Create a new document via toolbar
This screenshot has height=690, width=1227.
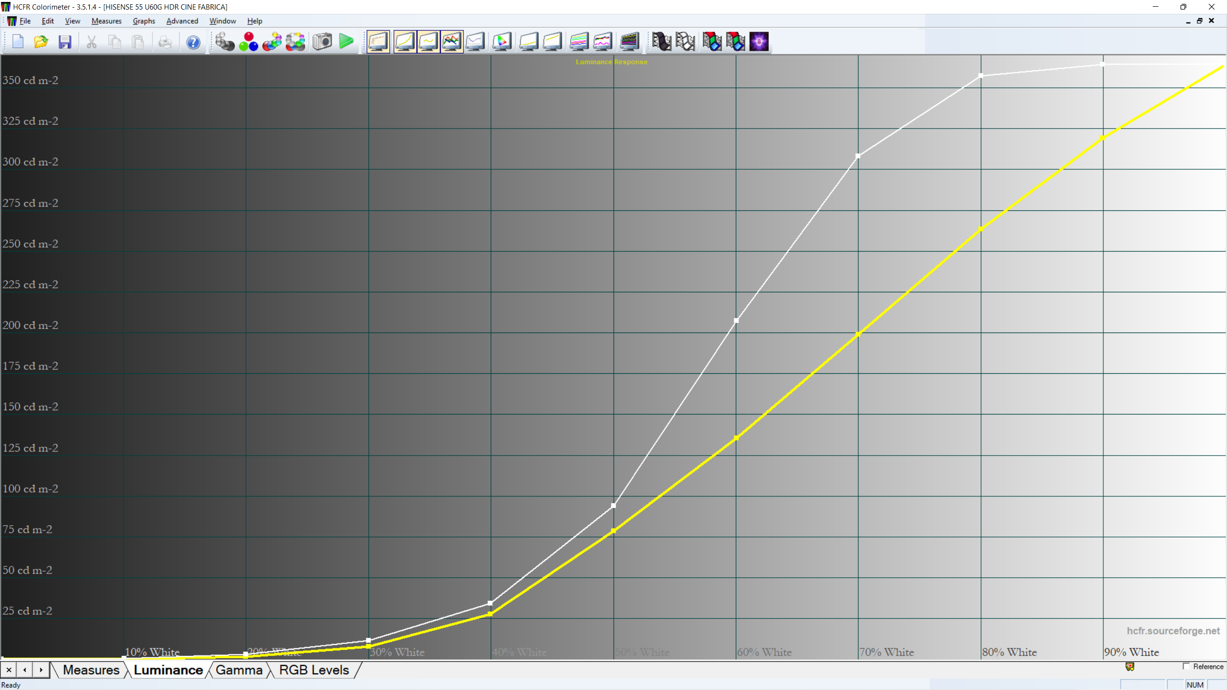tap(18, 42)
